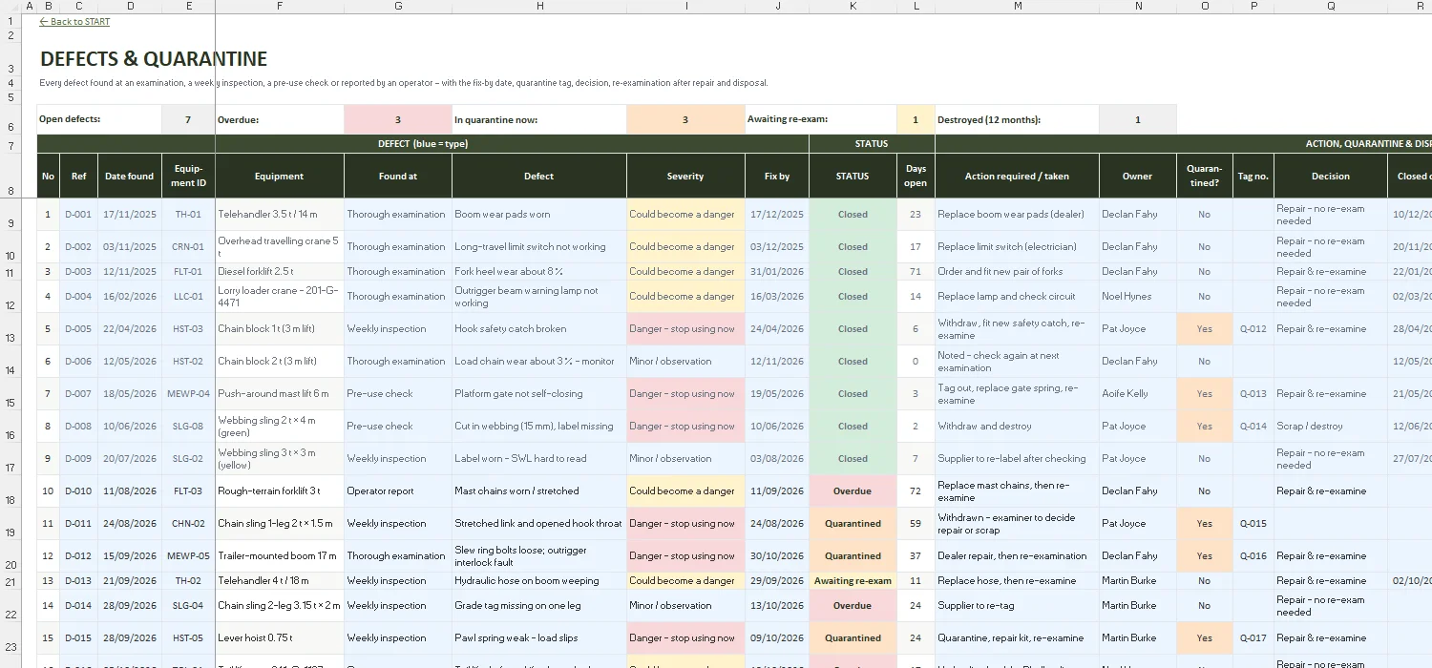Select Danger – stop using now for D-015
Screen dimensions: 1432x668
(685, 638)
